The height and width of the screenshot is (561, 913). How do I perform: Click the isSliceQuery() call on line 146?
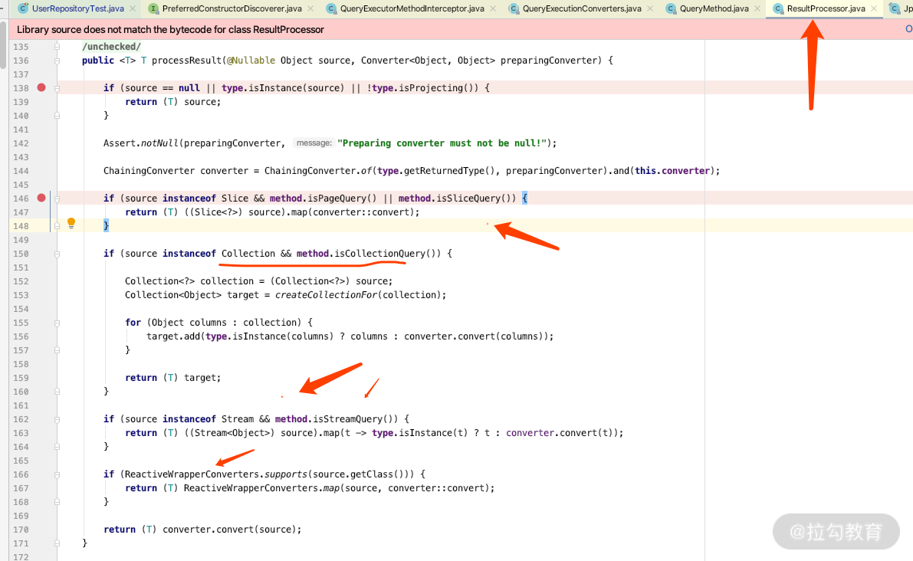tap(474, 198)
